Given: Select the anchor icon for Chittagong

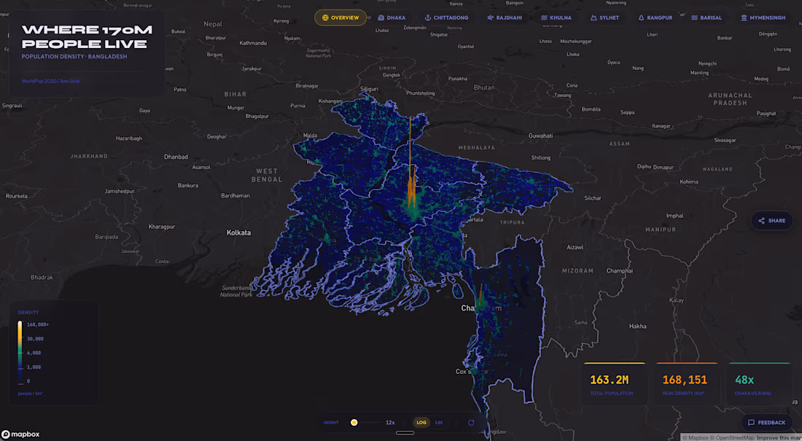Looking at the screenshot, I should (x=428, y=17).
